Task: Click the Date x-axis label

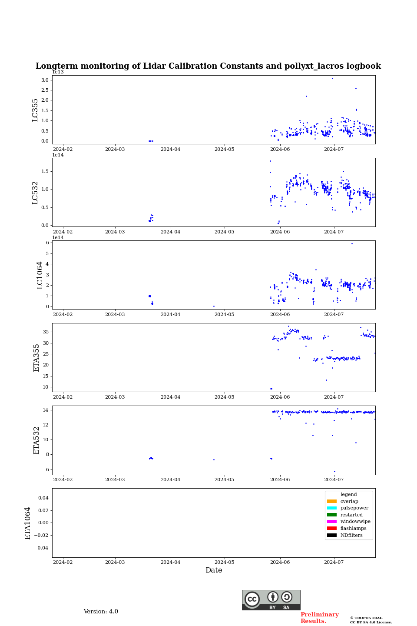Action: [x=214, y=570]
